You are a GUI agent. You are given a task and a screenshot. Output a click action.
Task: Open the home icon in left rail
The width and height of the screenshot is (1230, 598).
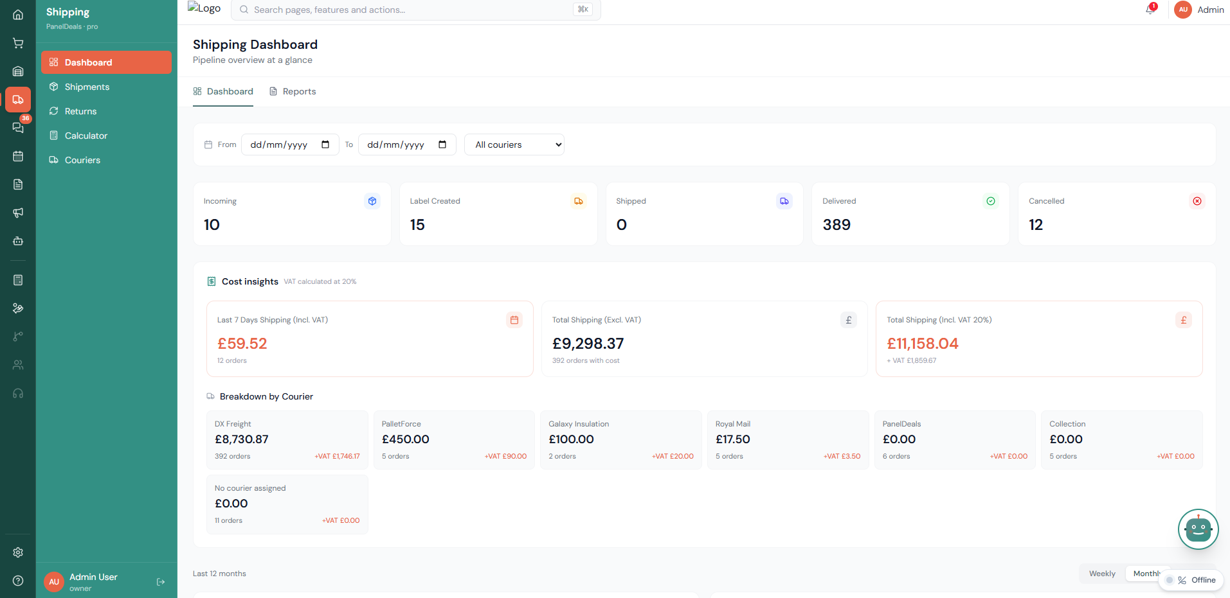click(18, 15)
